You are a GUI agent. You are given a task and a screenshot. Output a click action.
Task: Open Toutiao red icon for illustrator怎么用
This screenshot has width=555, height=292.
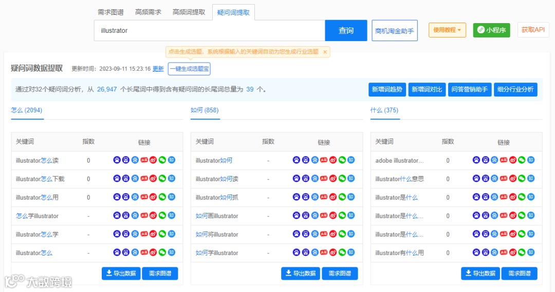[x=144, y=197]
